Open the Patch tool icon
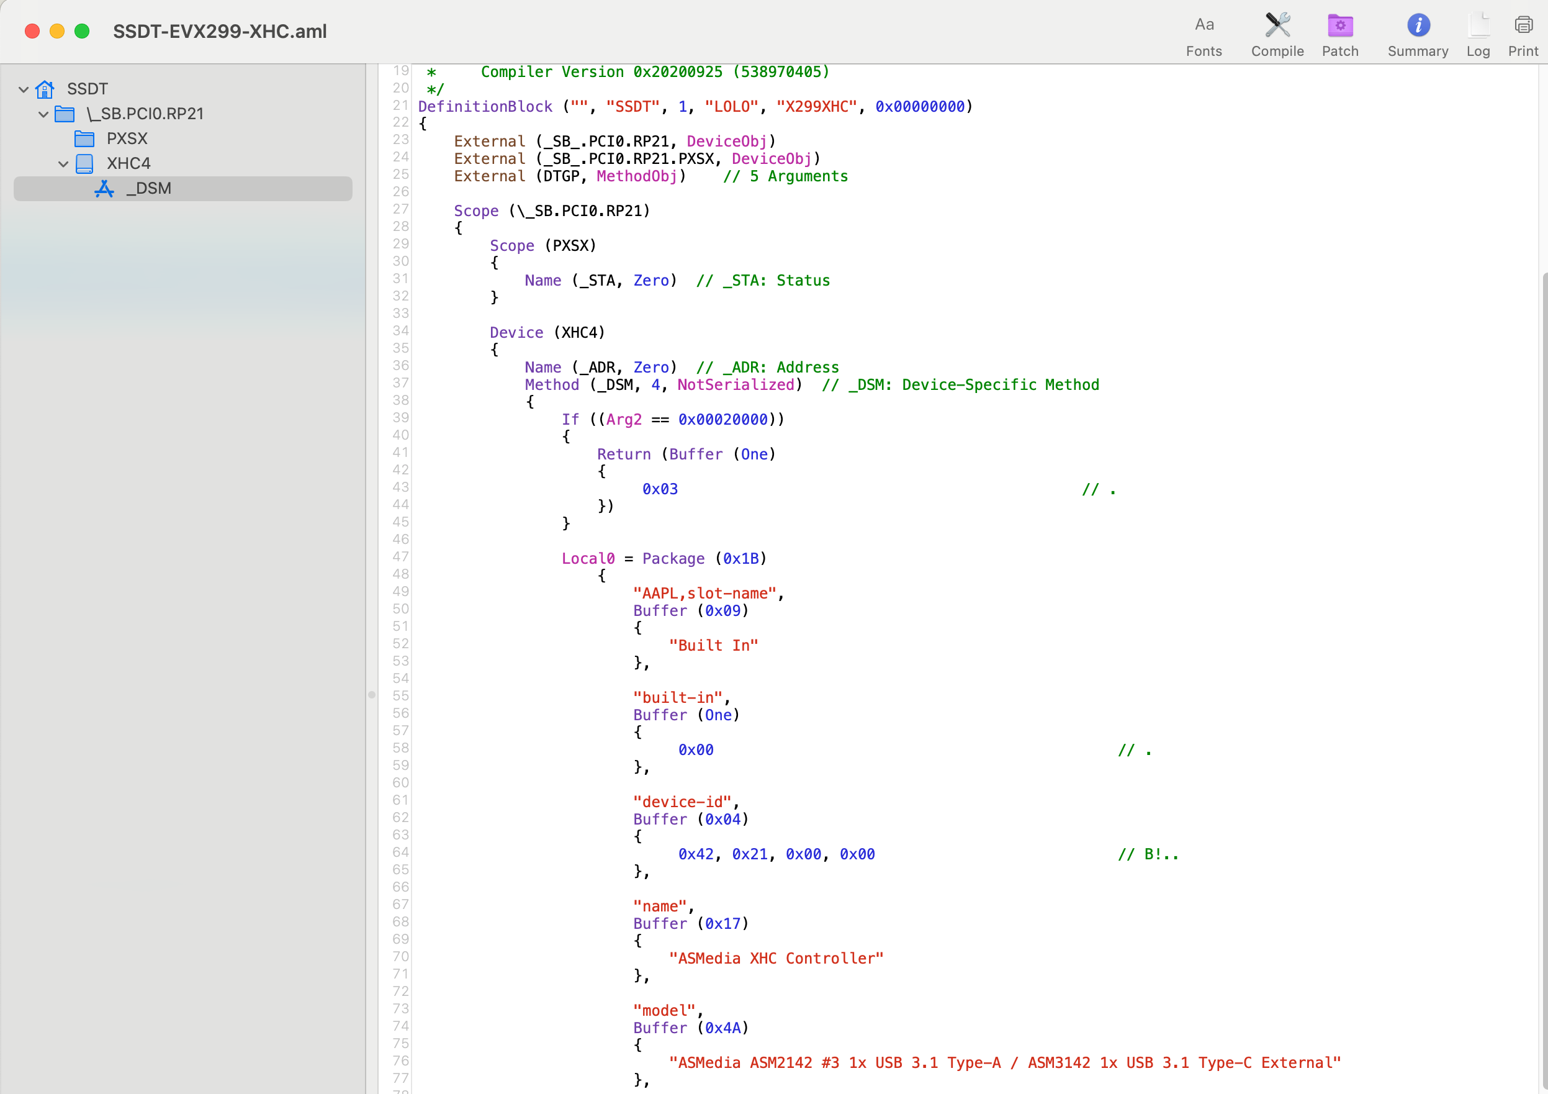Viewport: 1548px width, 1094px height. pos(1339,36)
